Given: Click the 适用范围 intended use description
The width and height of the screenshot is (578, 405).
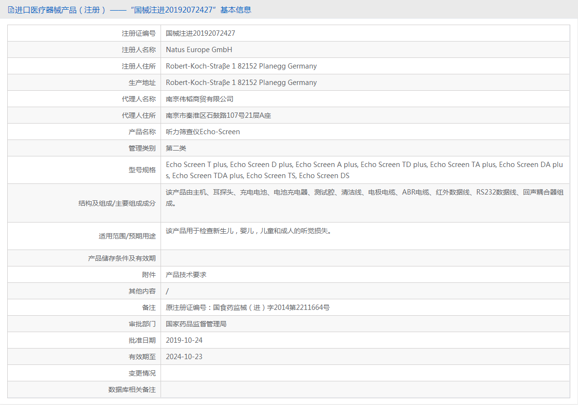Looking at the screenshot, I should 248,231.
